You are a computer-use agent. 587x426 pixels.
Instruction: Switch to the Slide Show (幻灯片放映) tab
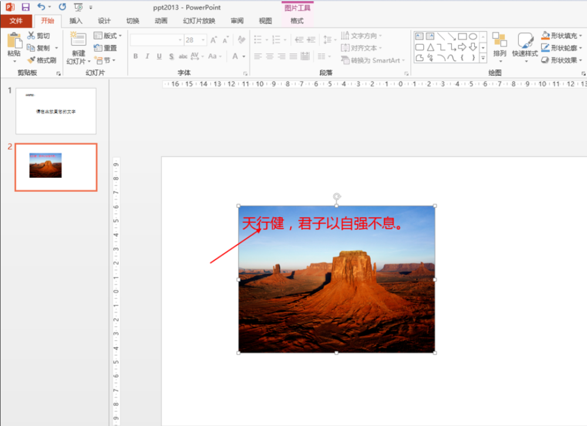[199, 21]
